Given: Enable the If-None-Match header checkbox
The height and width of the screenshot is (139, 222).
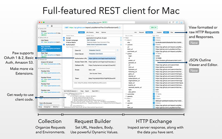Looking at the screenshot, I should coord(64,42).
